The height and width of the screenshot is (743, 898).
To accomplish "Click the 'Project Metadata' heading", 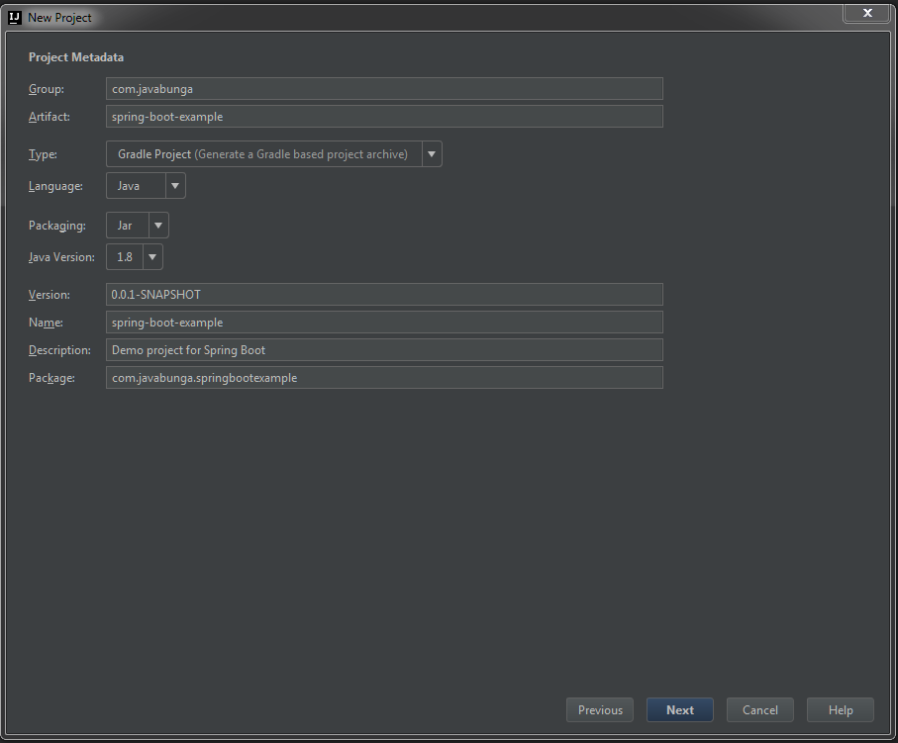I will (x=76, y=57).
